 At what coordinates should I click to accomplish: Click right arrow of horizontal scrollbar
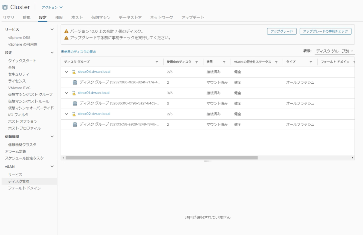352,158
